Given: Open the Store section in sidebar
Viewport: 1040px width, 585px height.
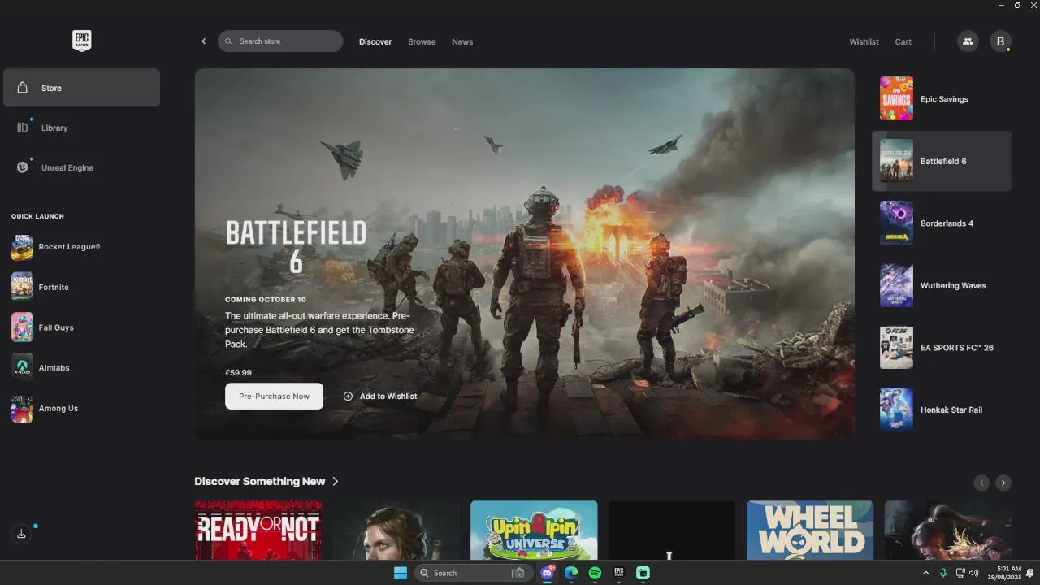Looking at the screenshot, I should click(81, 88).
